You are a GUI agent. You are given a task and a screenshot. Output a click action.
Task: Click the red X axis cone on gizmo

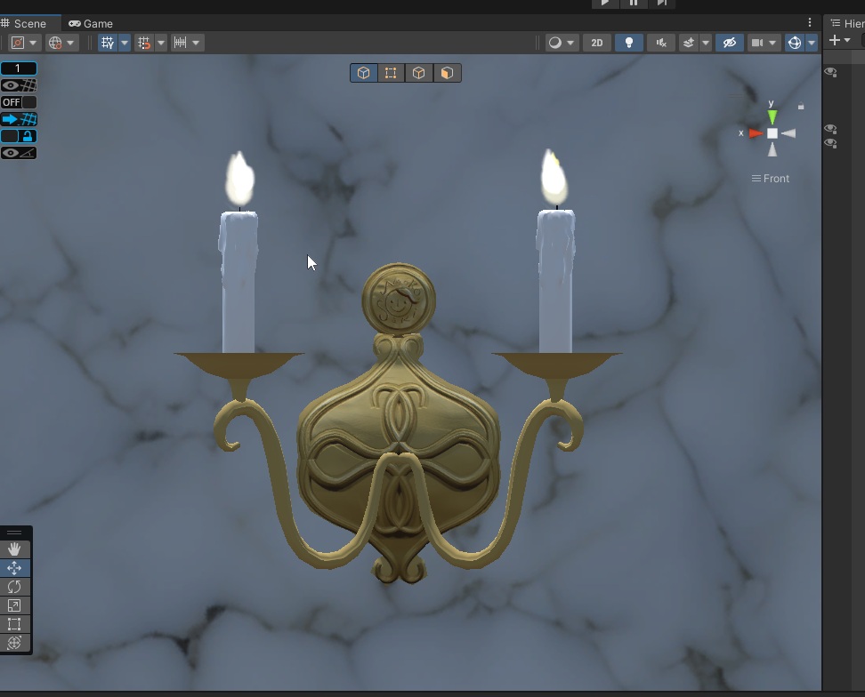pyautogui.click(x=755, y=133)
